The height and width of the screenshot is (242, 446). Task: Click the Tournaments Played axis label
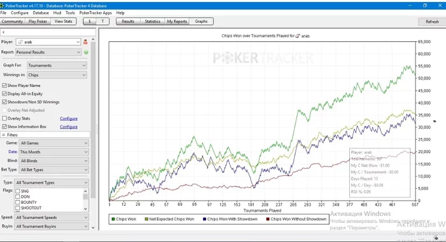tap(263, 210)
